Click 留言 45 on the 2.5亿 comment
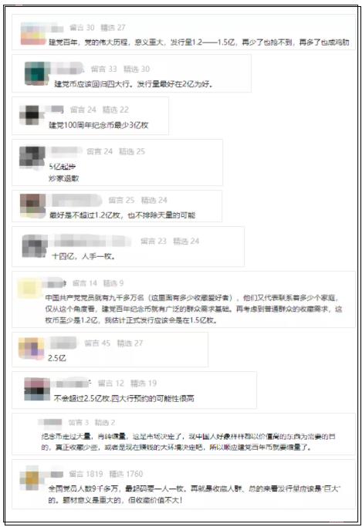The width and height of the screenshot is (362, 527). (97, 343)
